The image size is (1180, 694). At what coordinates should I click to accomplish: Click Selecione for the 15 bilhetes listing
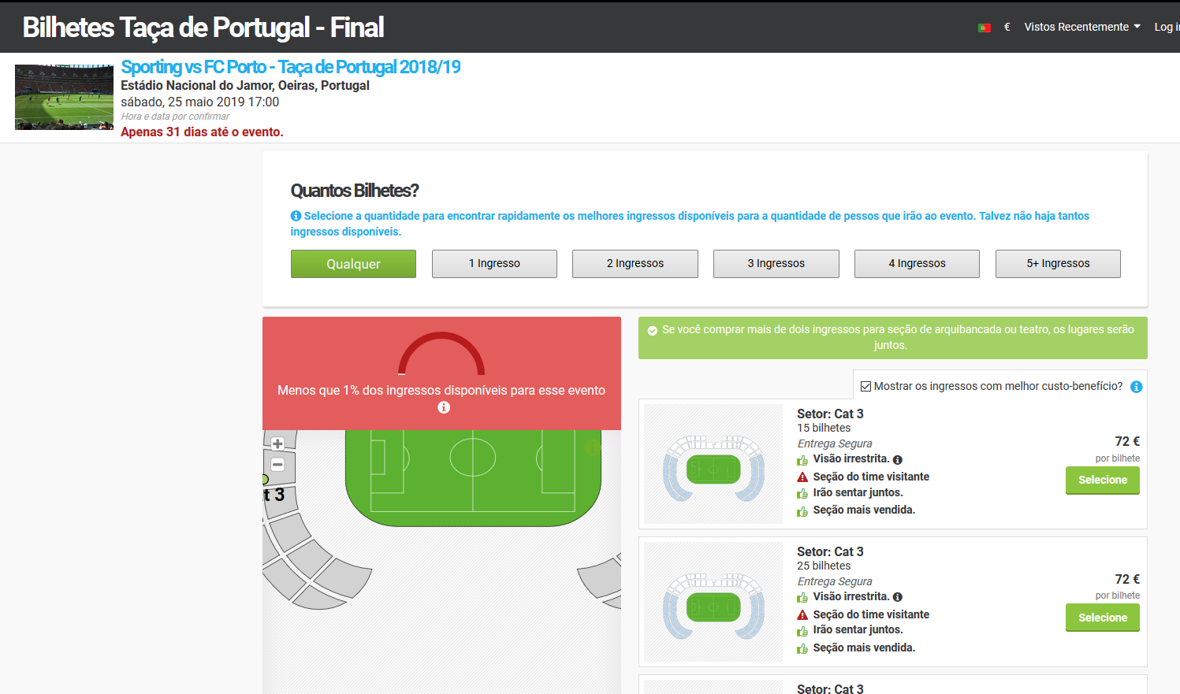1103,481
